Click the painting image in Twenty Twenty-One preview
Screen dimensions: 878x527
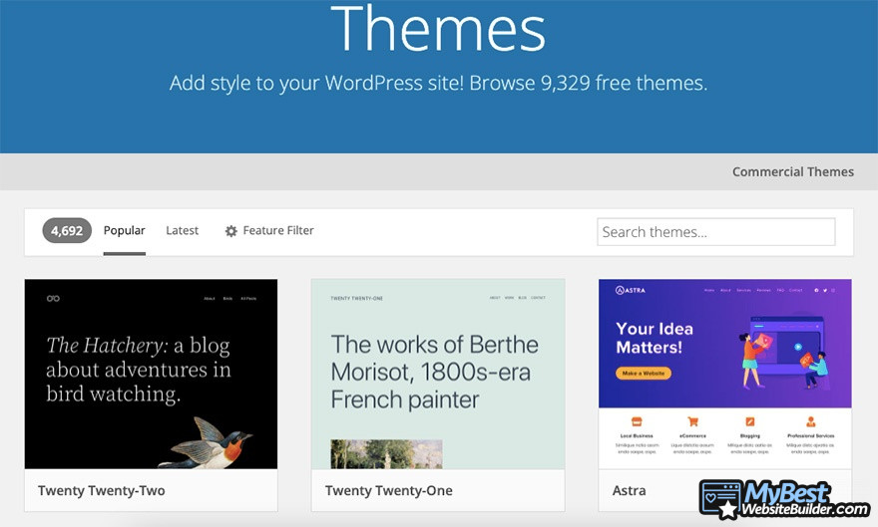click(x=386, y=454)
